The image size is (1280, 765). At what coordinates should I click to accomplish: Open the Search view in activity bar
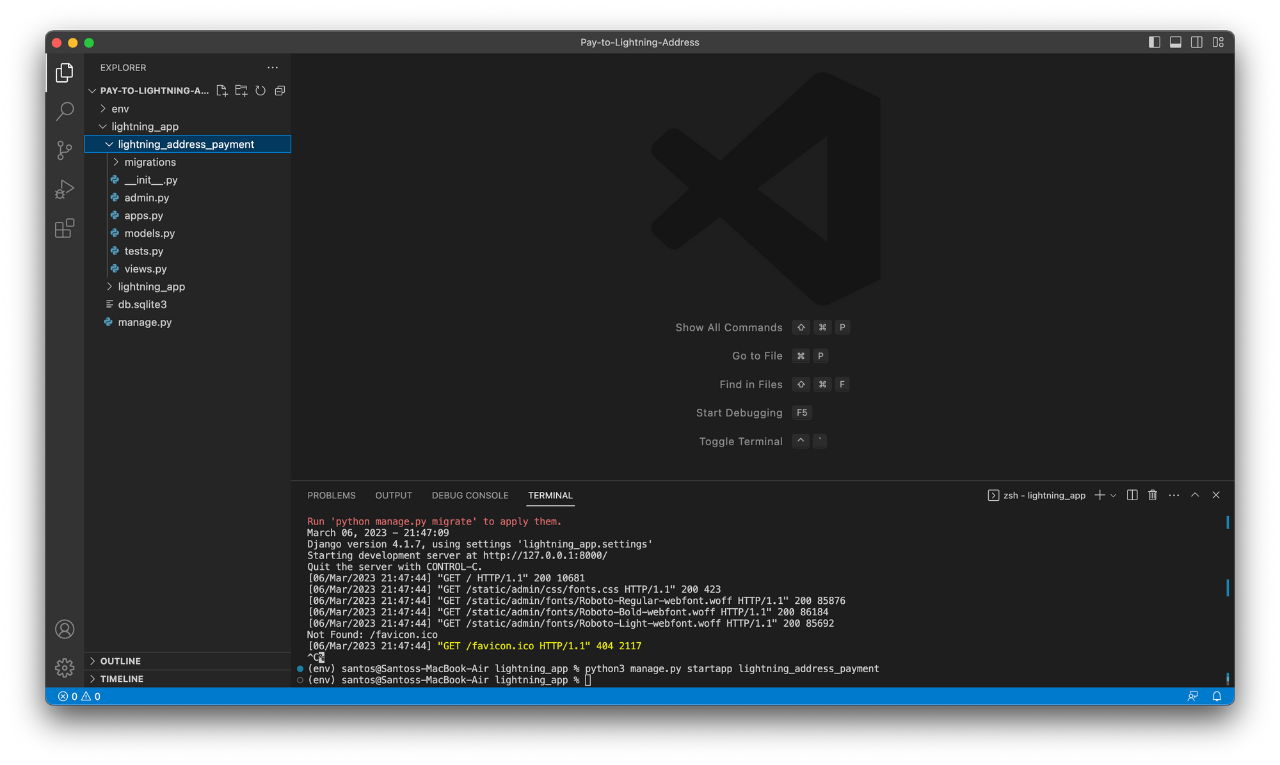[x=65, y=111]
